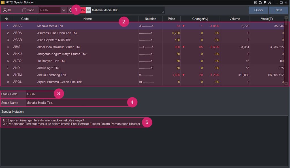Click the Next button

tap(278, 10)
